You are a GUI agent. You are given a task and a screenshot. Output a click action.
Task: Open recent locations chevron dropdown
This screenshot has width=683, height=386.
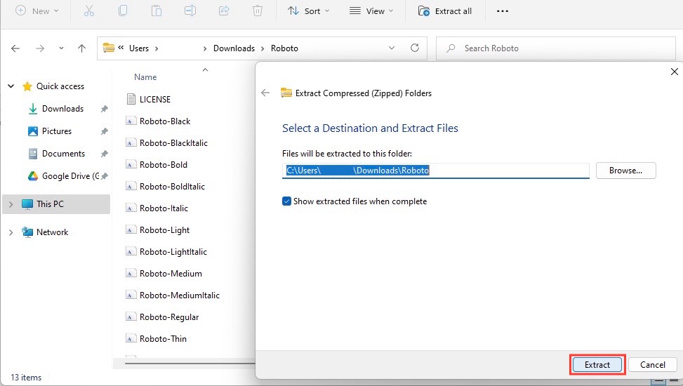[x=61, y=48]
